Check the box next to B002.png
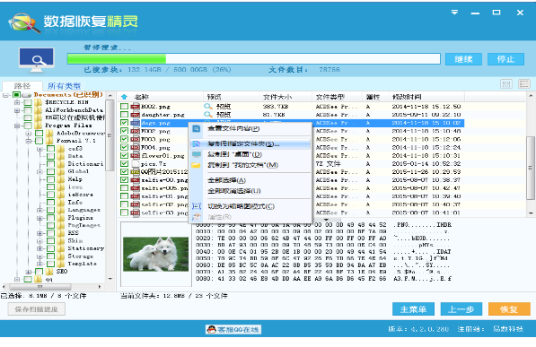This screenshot has width=536, height=347. (124, 107)
